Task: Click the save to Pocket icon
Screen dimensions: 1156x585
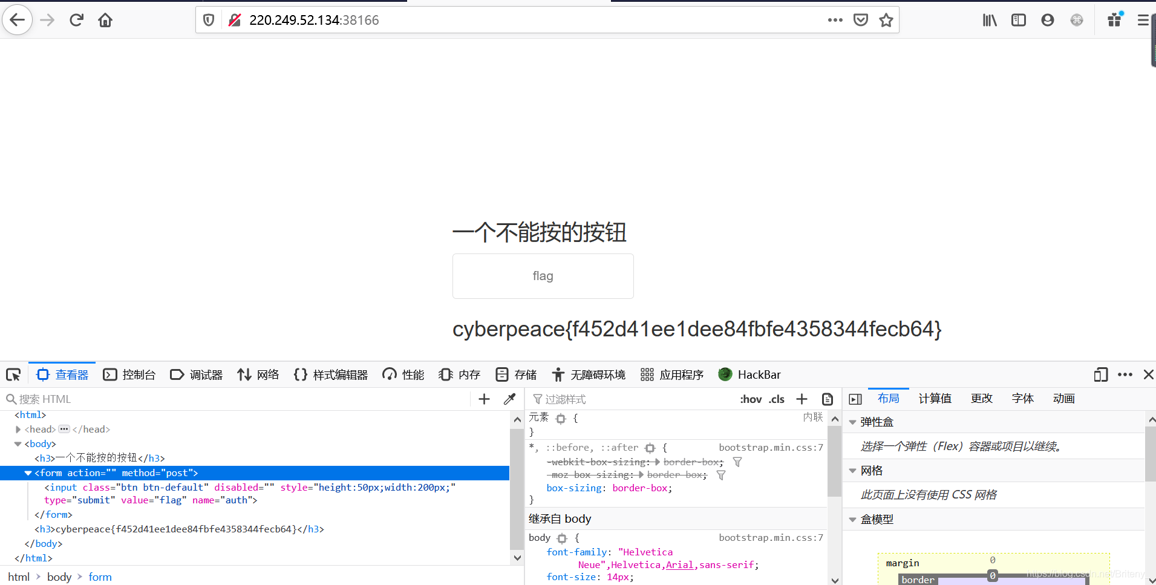Action: pos(861,19)
